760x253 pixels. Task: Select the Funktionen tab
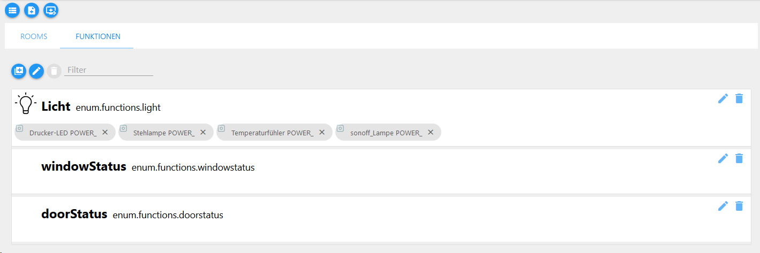[98, 36]
